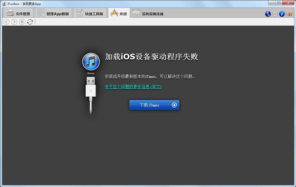Click the 加载iOS设备驱动程序失败 heading
Image resolution: width=296 pixels, height=187 pixels.
coord(151,56)
